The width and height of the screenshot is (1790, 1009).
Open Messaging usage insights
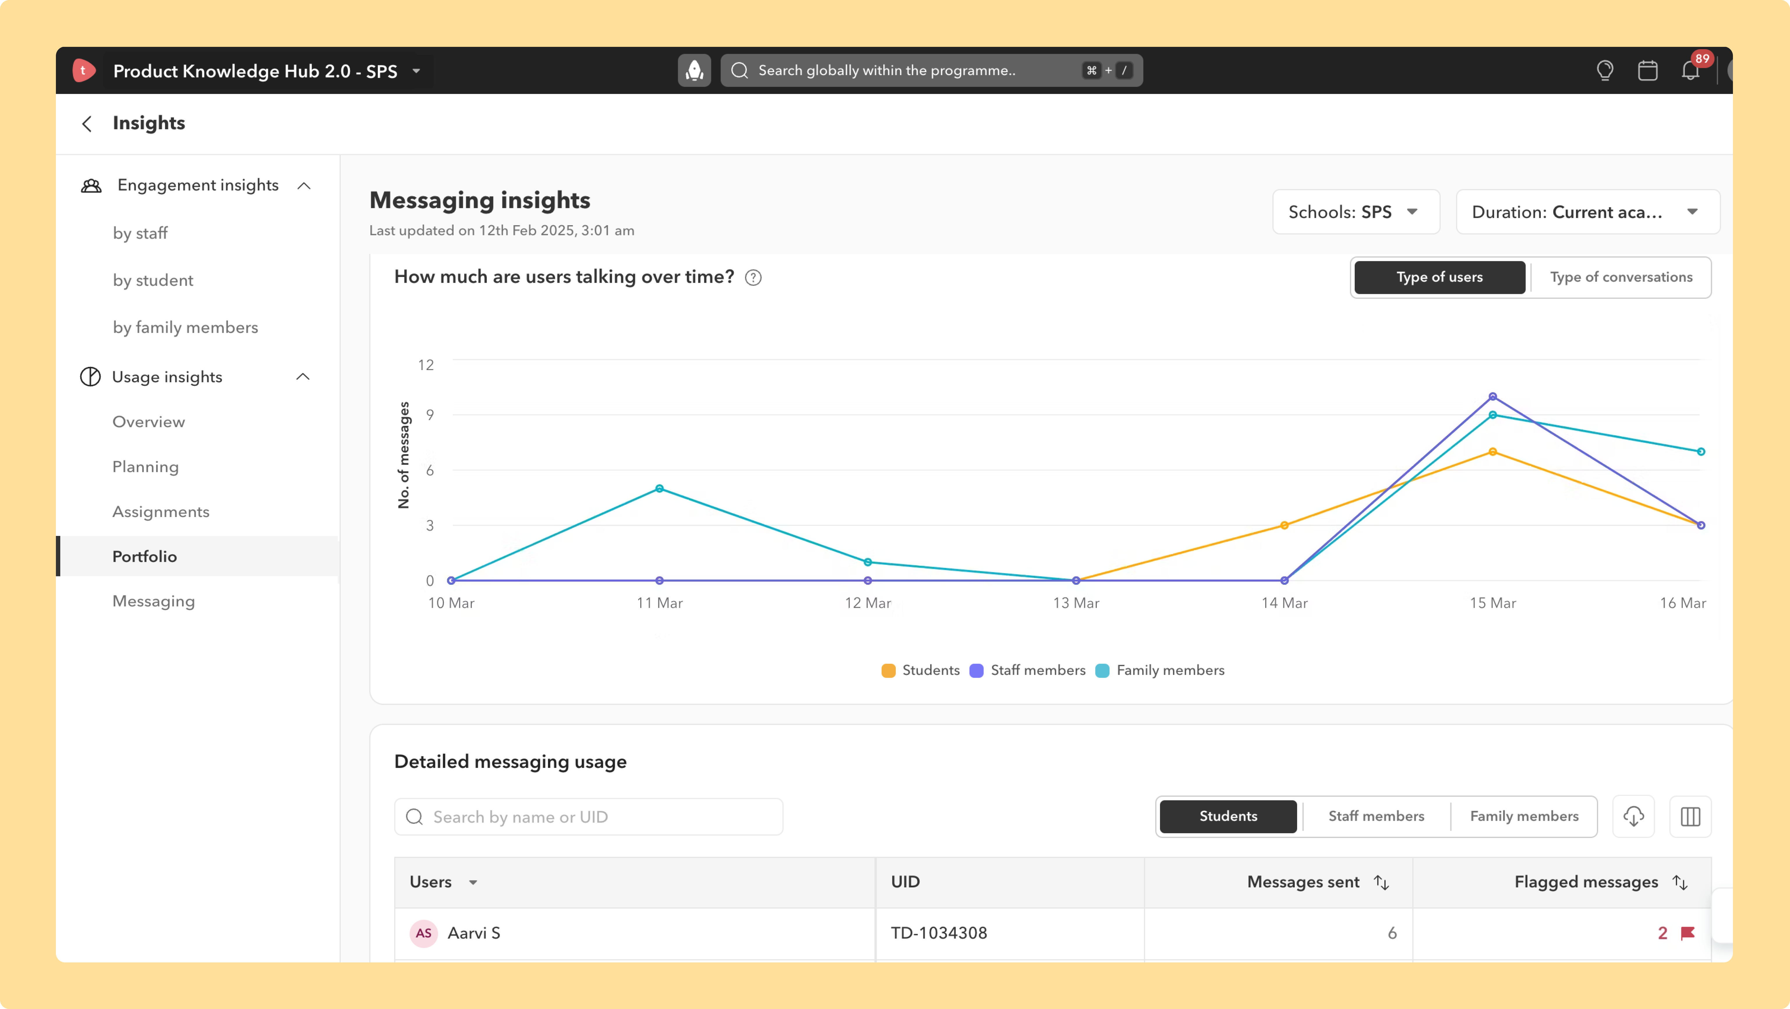point(153,601)
